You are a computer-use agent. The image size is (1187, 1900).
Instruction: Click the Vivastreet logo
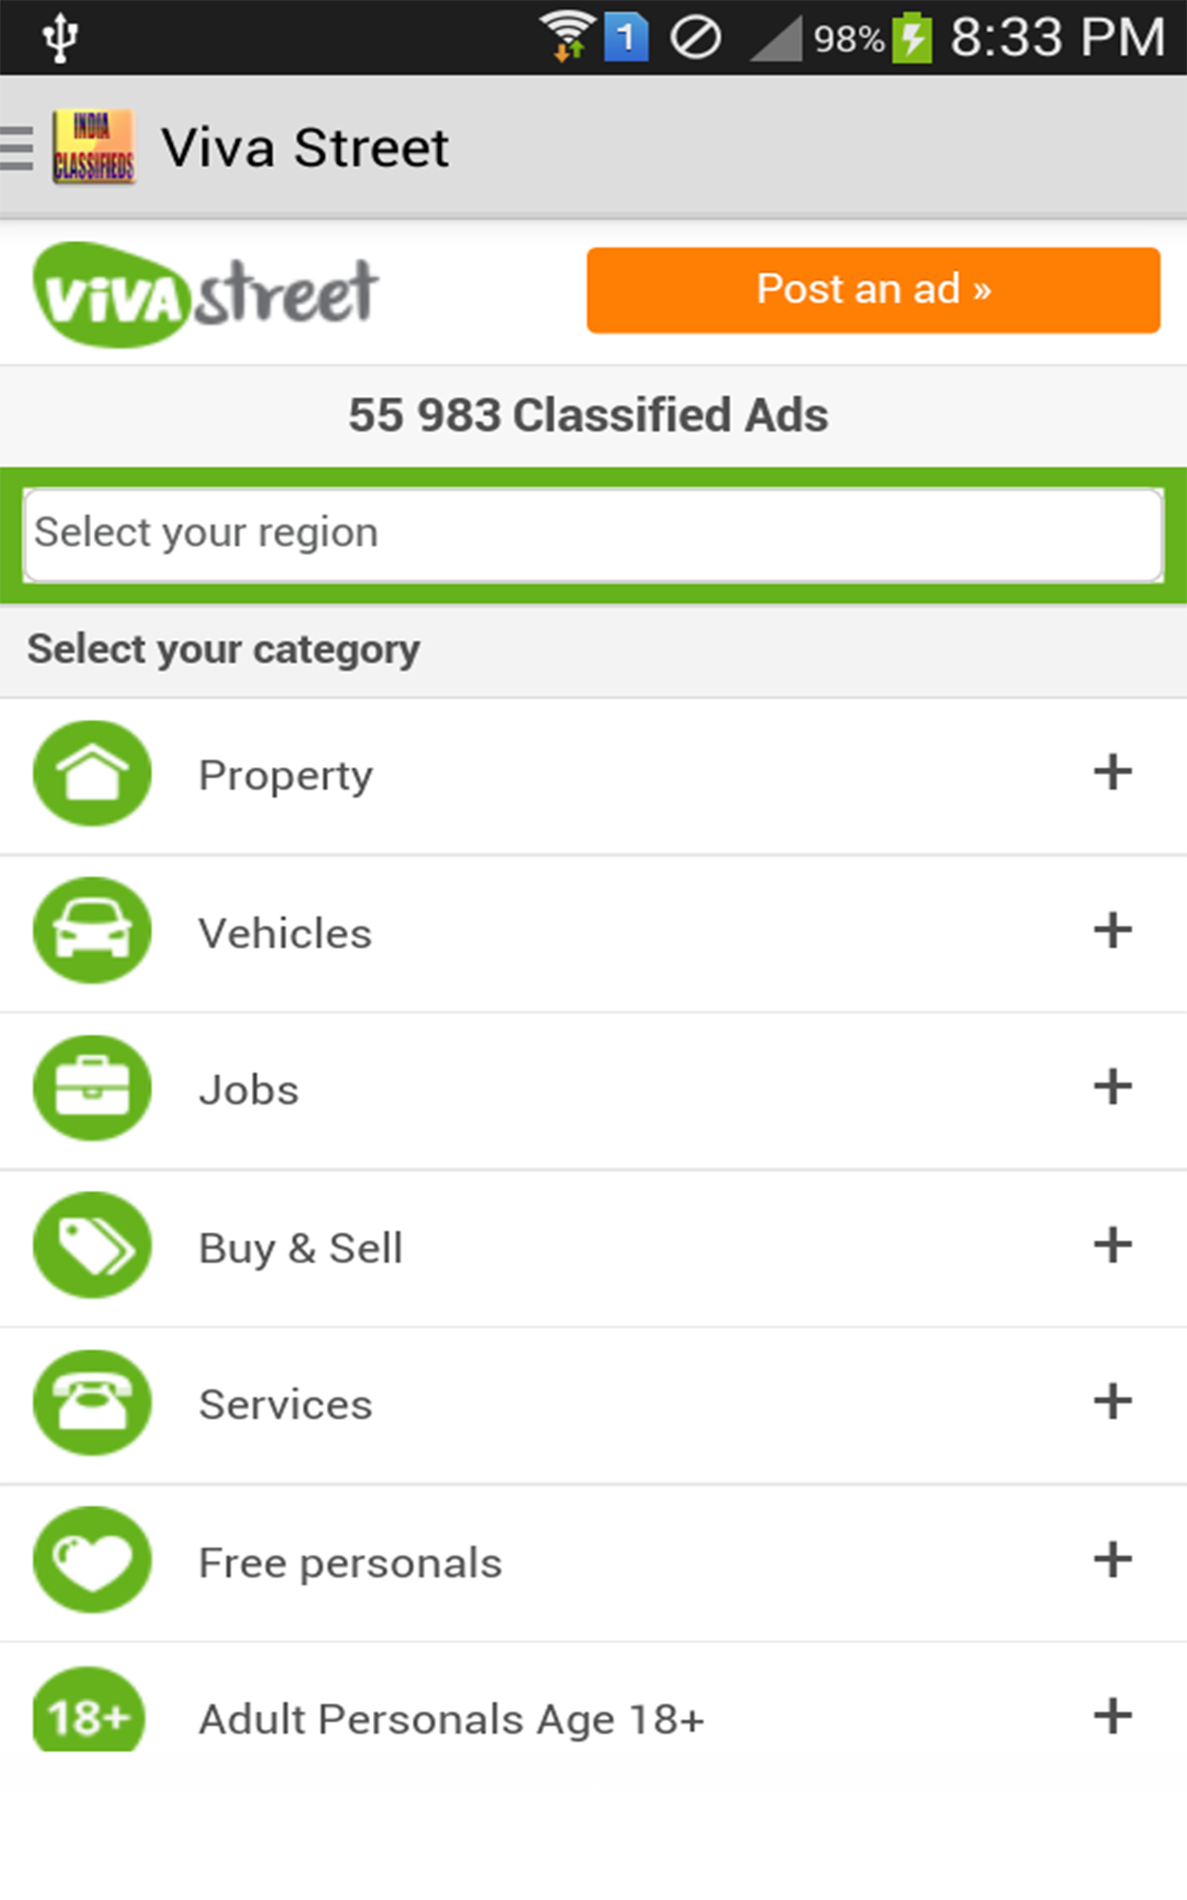click(x=206, y=294)
